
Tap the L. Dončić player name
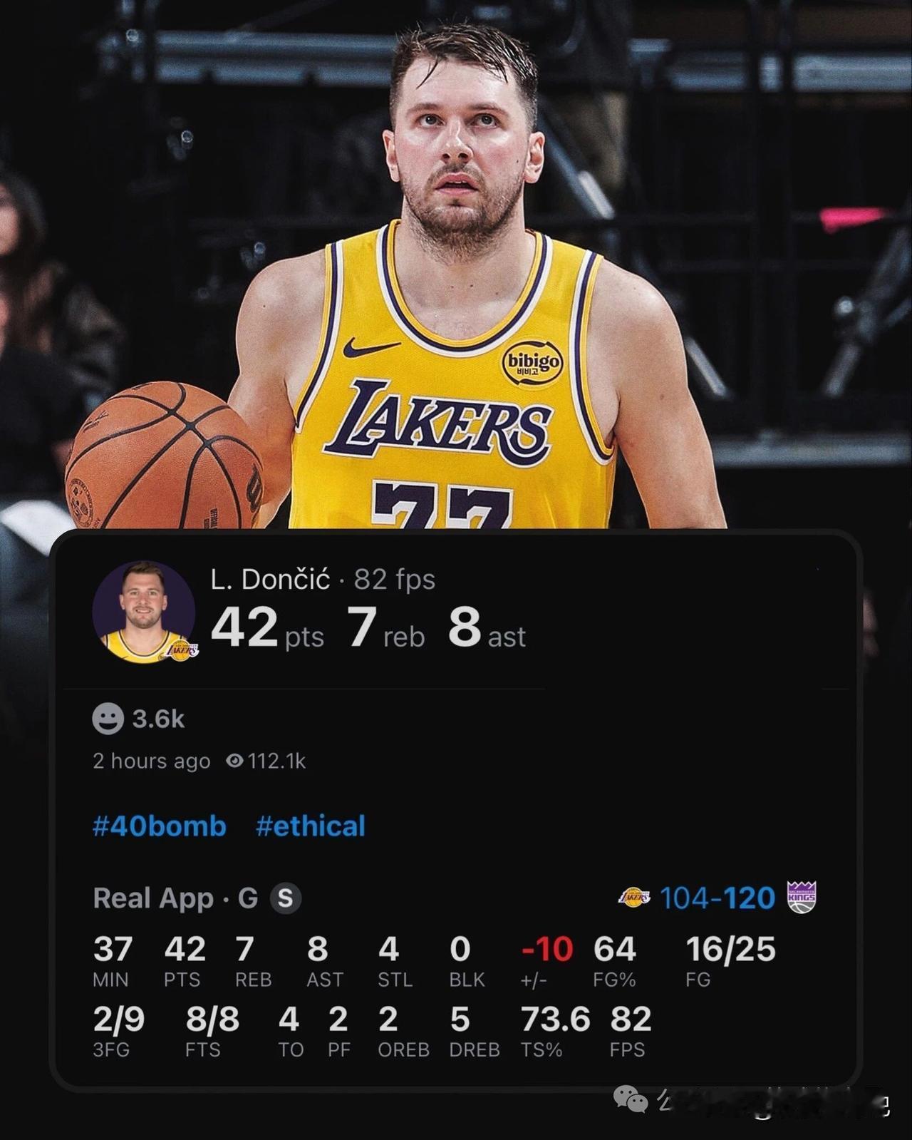click(x=270, y=580)
